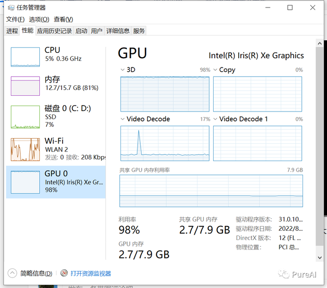Viewport: 327px width, 288px height.
Task: Select the CPU mini graph thumbnail
Action: 26,57
